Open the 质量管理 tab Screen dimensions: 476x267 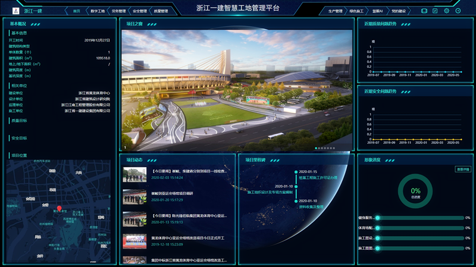tap(161, 11)
